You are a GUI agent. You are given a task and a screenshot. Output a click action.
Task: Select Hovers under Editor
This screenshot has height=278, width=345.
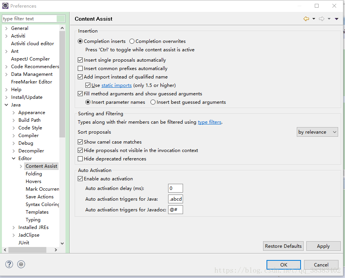pyautogui.click(x=33, y=182)
